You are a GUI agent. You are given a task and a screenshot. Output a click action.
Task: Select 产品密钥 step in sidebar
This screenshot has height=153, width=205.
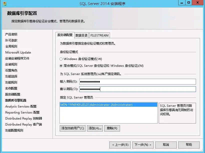pyautogui.click(x=11, y=34)
